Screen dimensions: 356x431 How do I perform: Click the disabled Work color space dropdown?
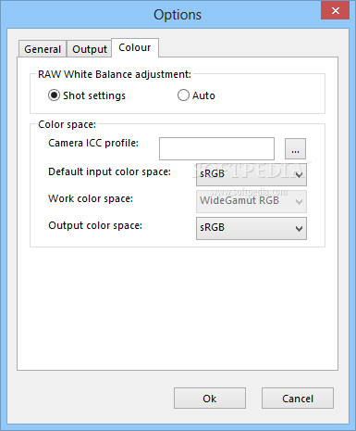tap(252, 201)
